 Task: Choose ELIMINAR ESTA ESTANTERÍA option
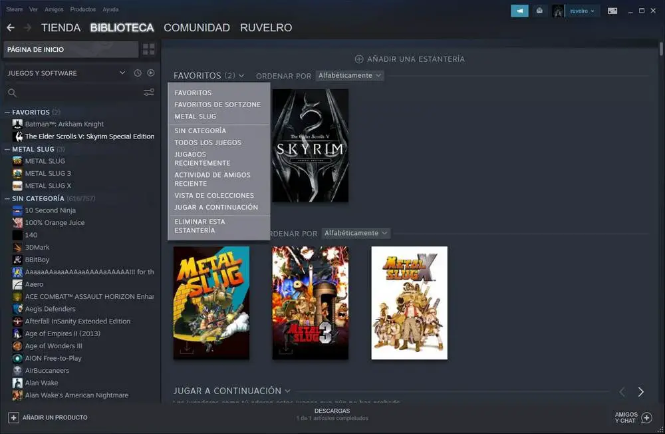(199, 226)
